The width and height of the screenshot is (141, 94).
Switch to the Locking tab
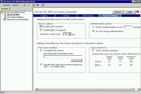(66, 16)
